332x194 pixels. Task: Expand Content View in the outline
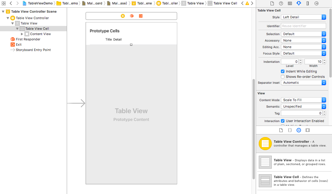(22, 34)
